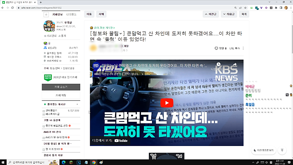293x165 pixels.
Task: Open a new browser tab with plus button
Action: point(41,2)
